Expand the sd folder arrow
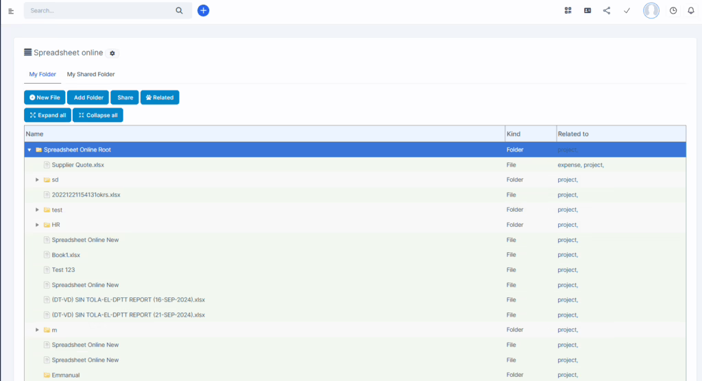The height and width of the screenshot is (381, 702). (x=38, y=180)
